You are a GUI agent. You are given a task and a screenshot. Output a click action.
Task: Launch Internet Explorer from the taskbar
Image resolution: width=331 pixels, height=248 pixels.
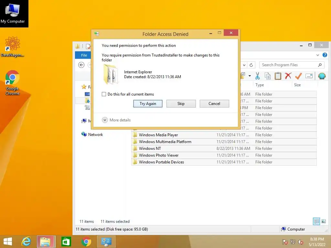[x=27, y=242]
